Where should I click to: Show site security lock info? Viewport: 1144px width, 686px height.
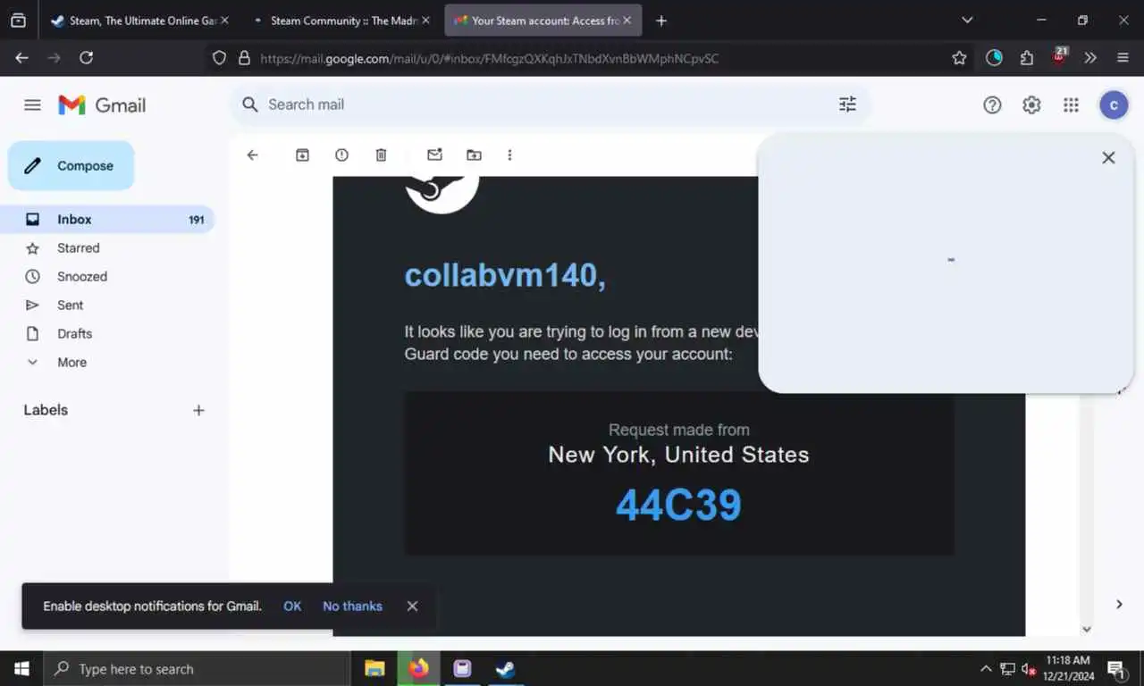pos(243,58)
